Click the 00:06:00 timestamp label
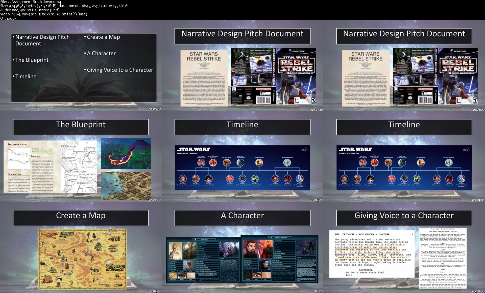485x293 pixels. click(478, 291)
